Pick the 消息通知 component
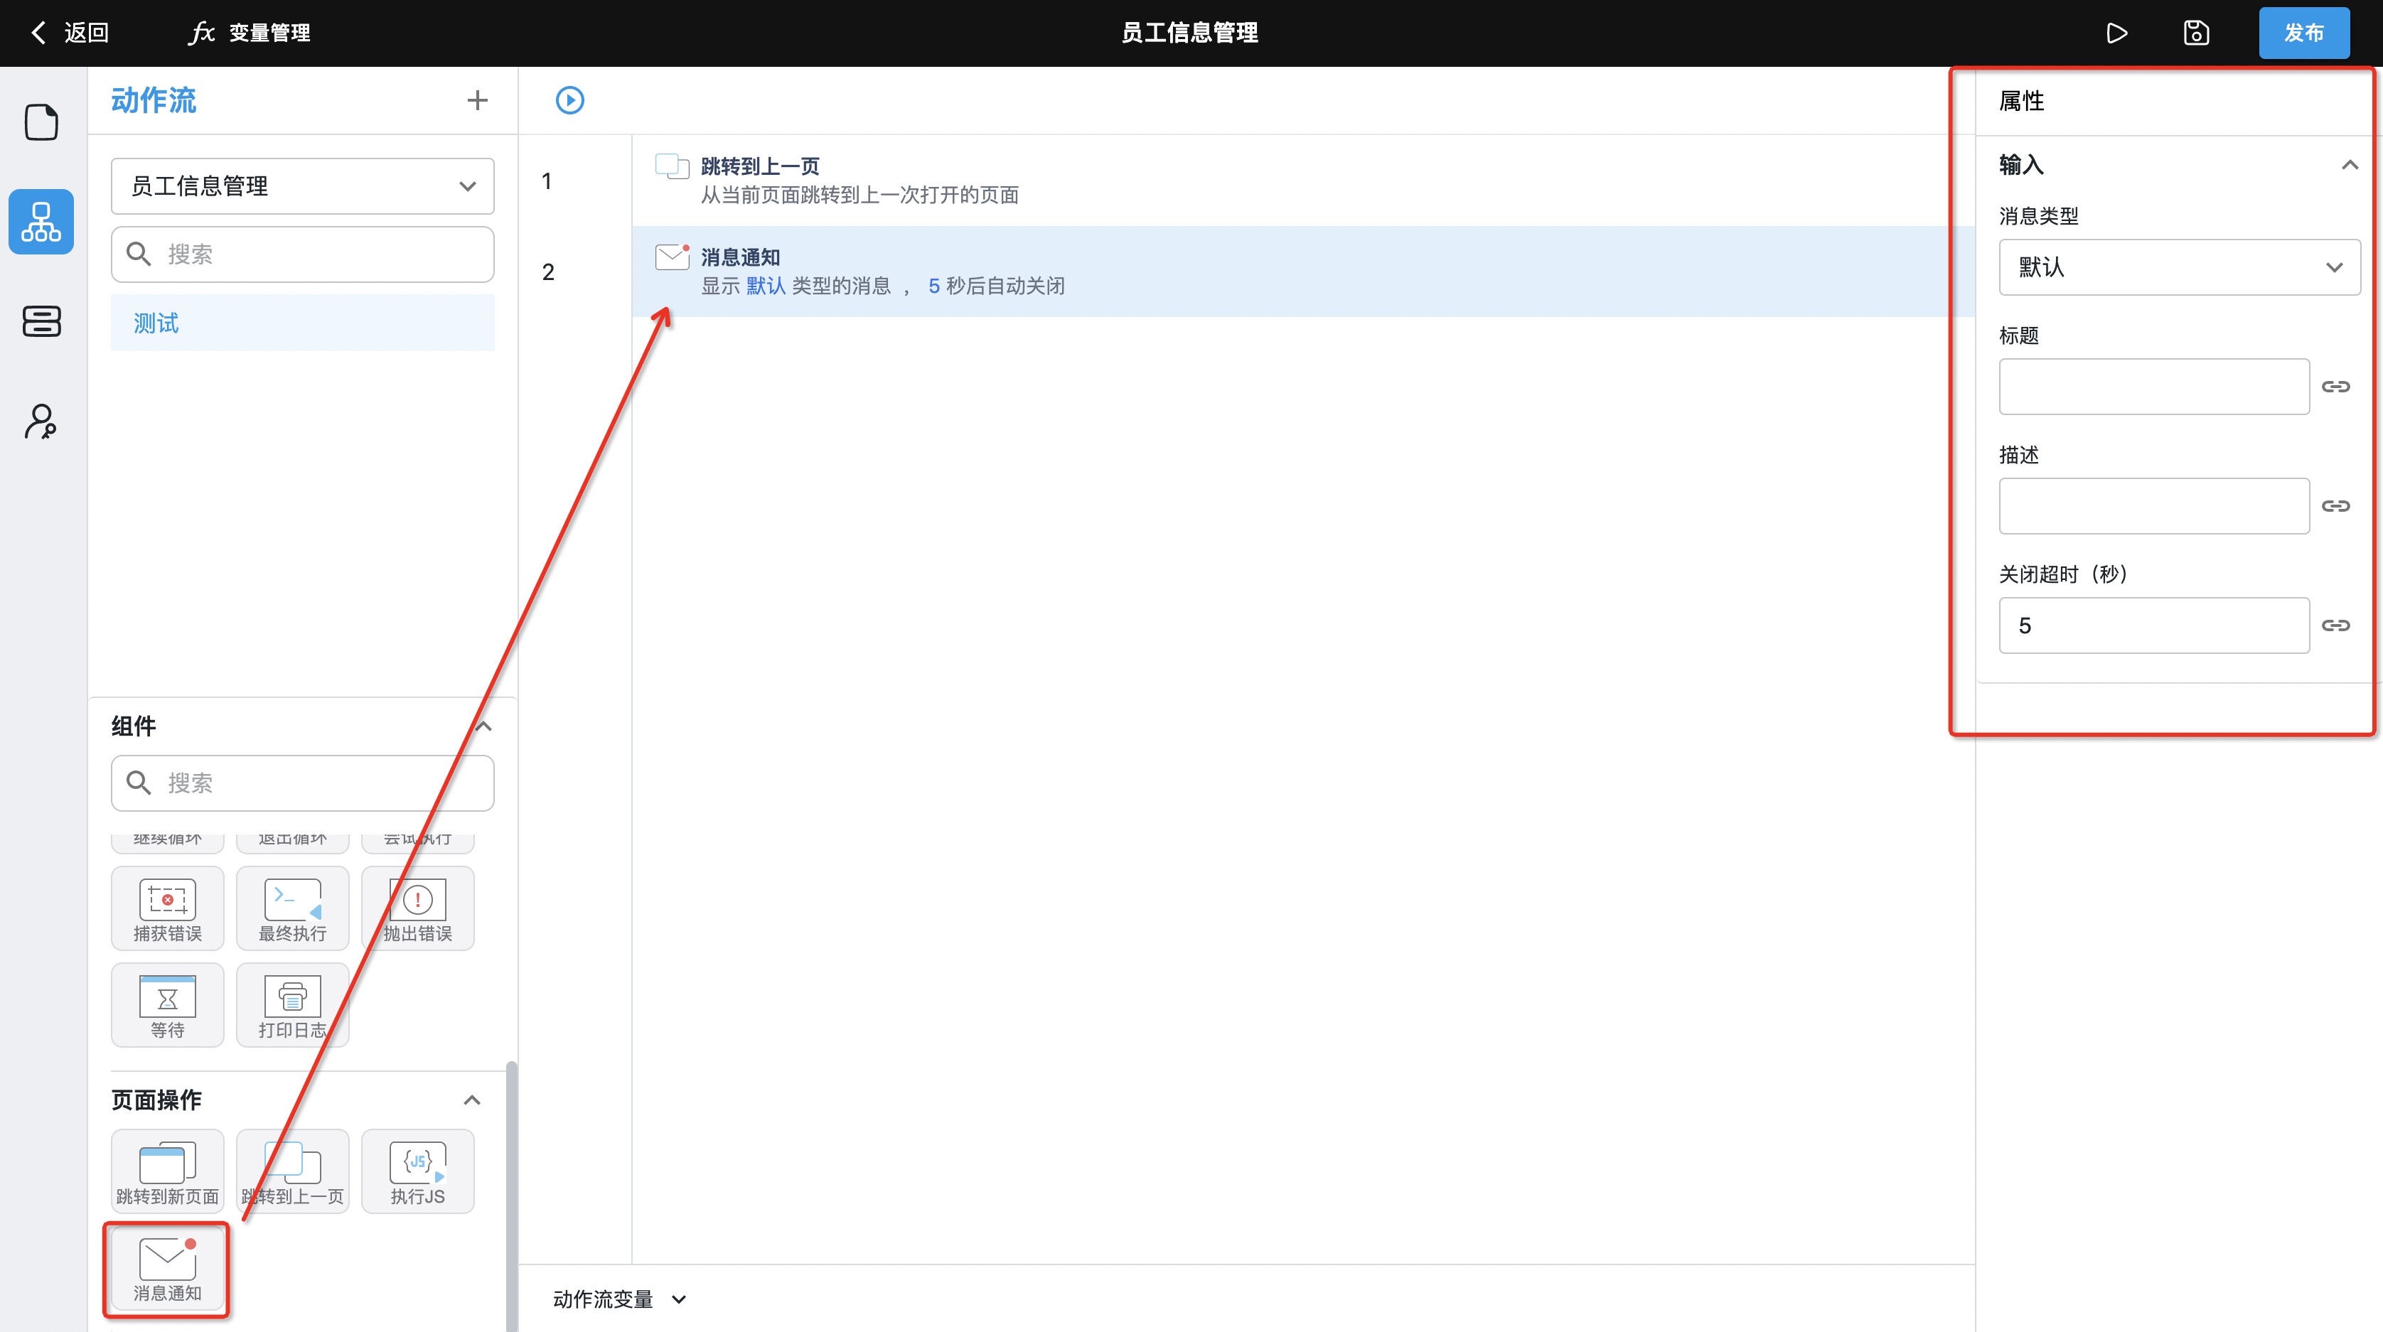 [168, 1269]
